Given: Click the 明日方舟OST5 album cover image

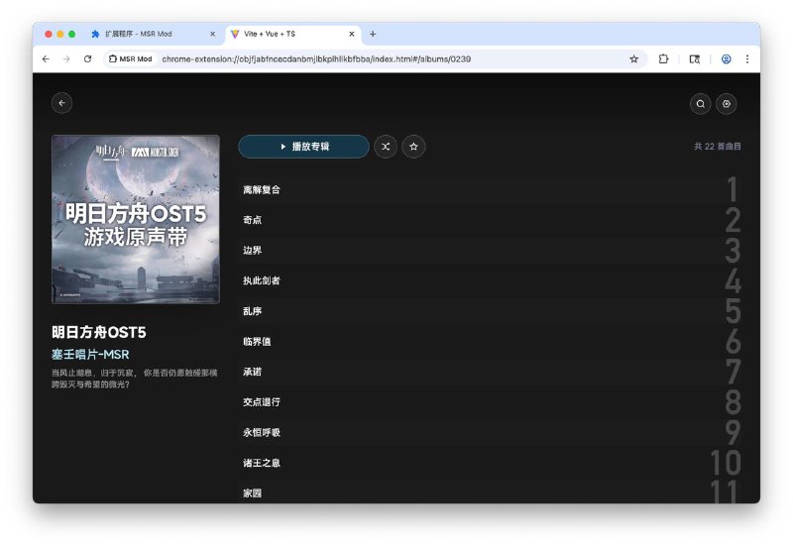Looking at the screenshot, I should (x=136, y=219).
